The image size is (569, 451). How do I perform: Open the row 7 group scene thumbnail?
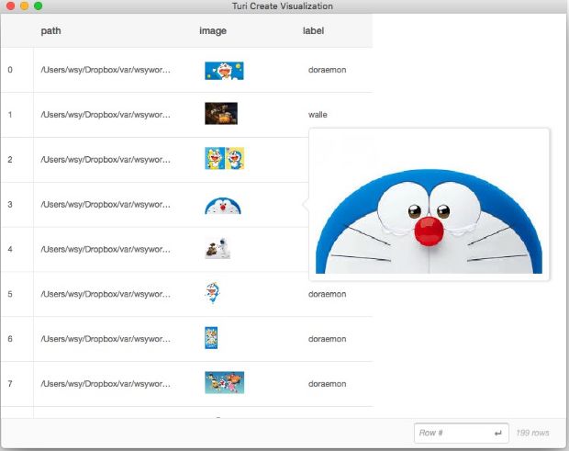[x=224, y=382]
